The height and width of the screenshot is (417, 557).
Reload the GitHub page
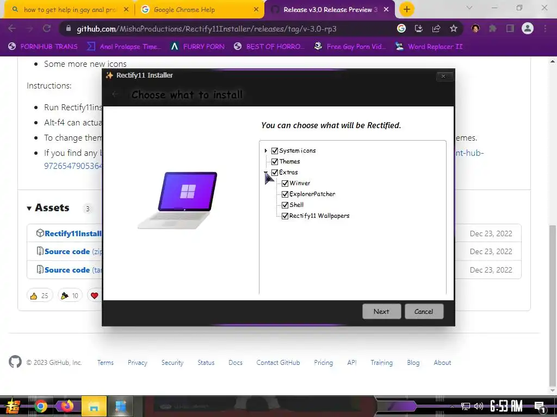coord(47,28)
